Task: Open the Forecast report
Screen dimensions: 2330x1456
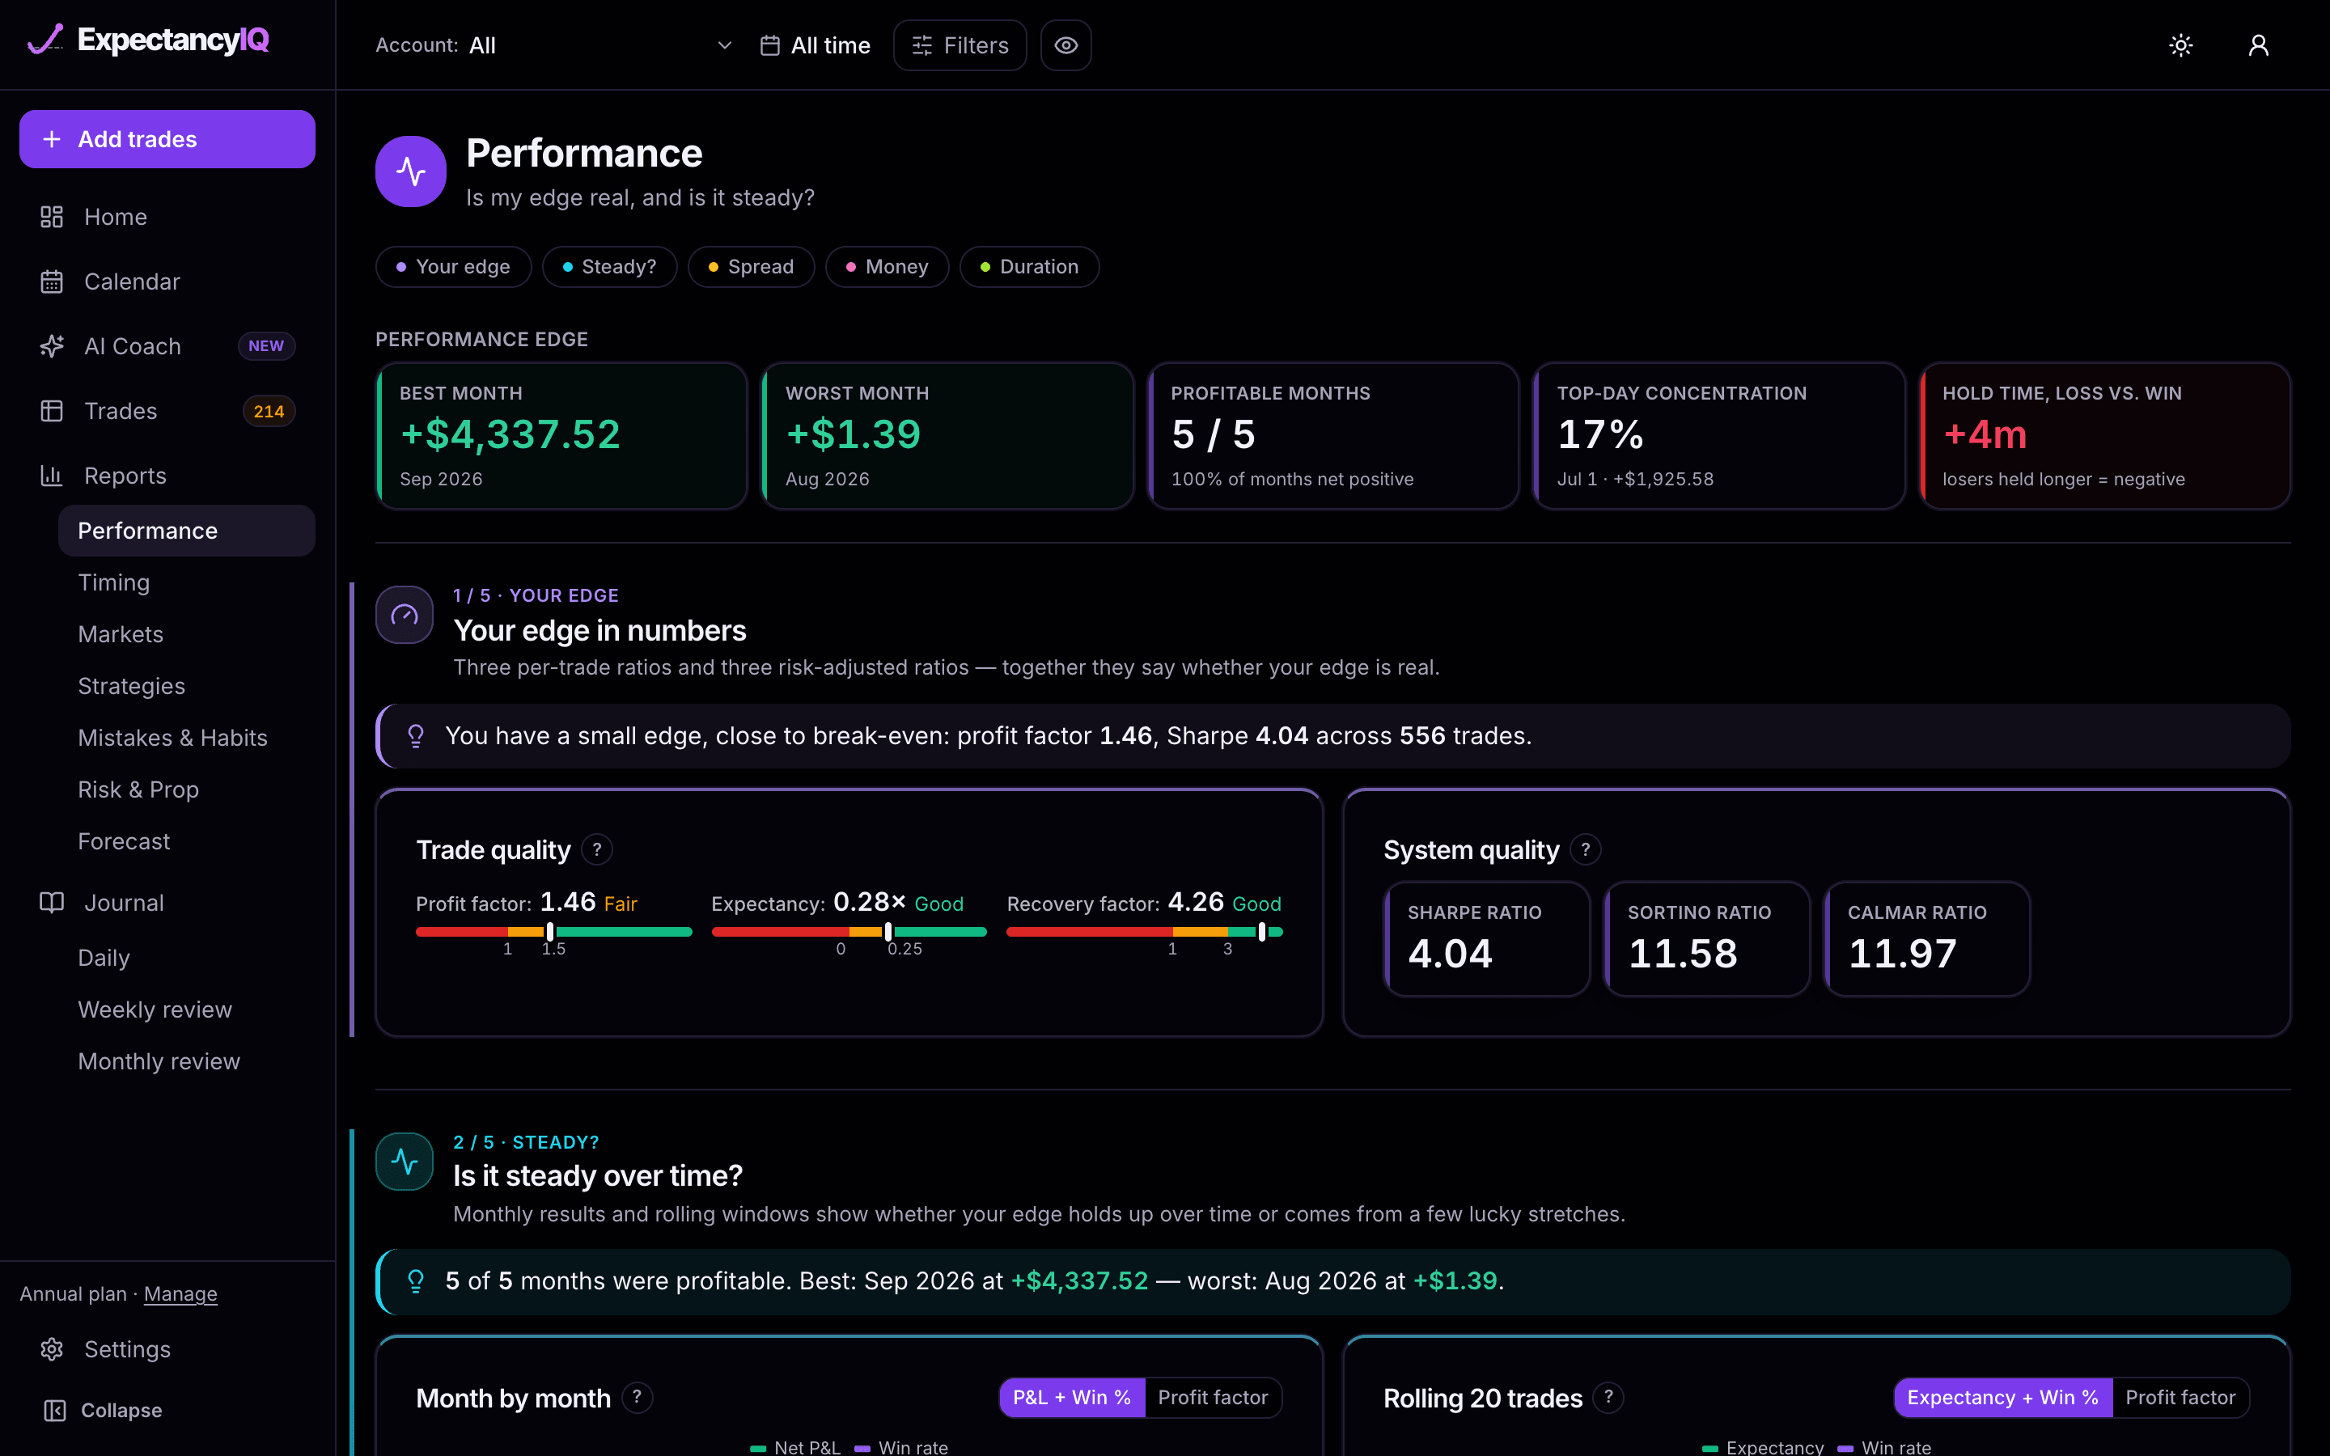Action: click(x=187, y=841)
